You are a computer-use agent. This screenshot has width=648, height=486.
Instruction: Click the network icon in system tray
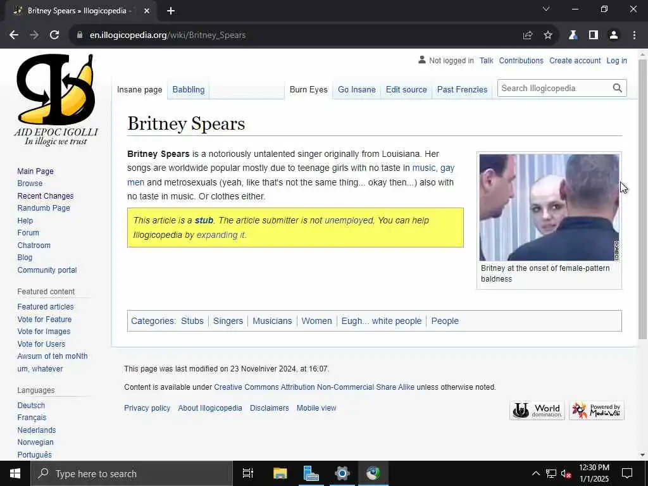click(x=551, y=473)
